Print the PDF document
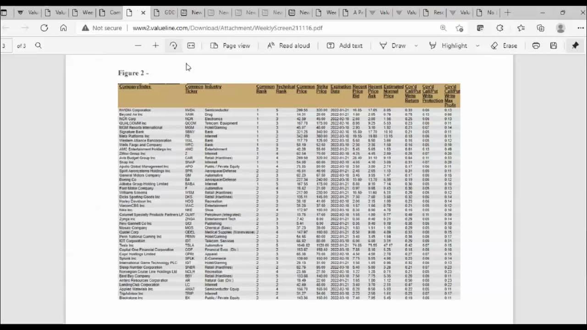 [536, 45]
